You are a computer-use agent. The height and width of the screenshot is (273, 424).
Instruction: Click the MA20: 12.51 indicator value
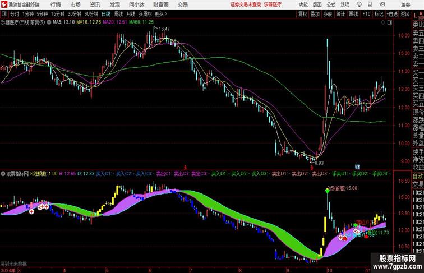[x=114, y=22]
